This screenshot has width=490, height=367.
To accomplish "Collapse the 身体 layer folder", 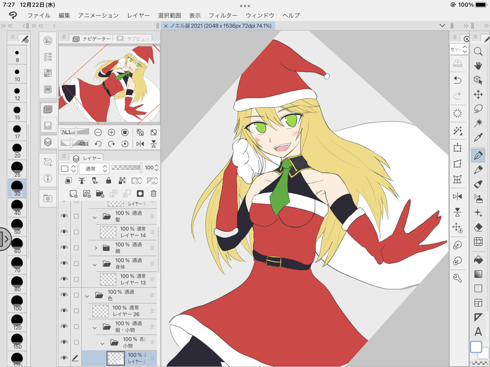I will pyautogui.click(x=95, y=264).
